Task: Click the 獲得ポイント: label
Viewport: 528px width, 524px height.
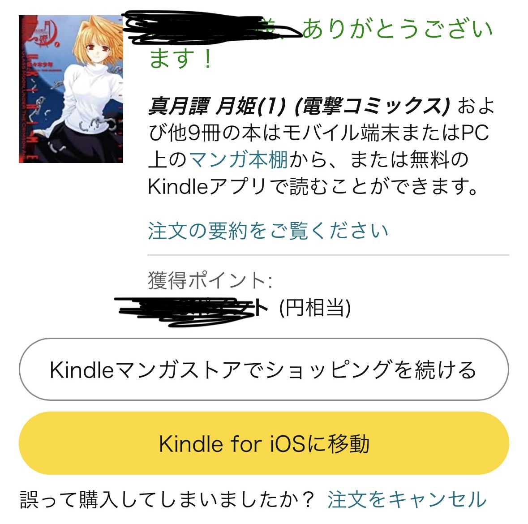Action: pos(210,280)
